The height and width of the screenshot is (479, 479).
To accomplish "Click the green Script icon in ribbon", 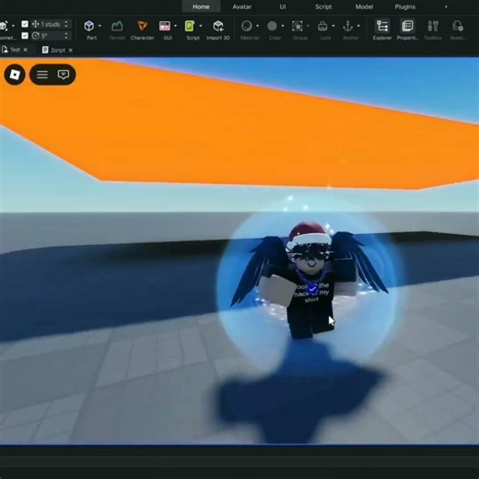I will click(x=190, y=26).
